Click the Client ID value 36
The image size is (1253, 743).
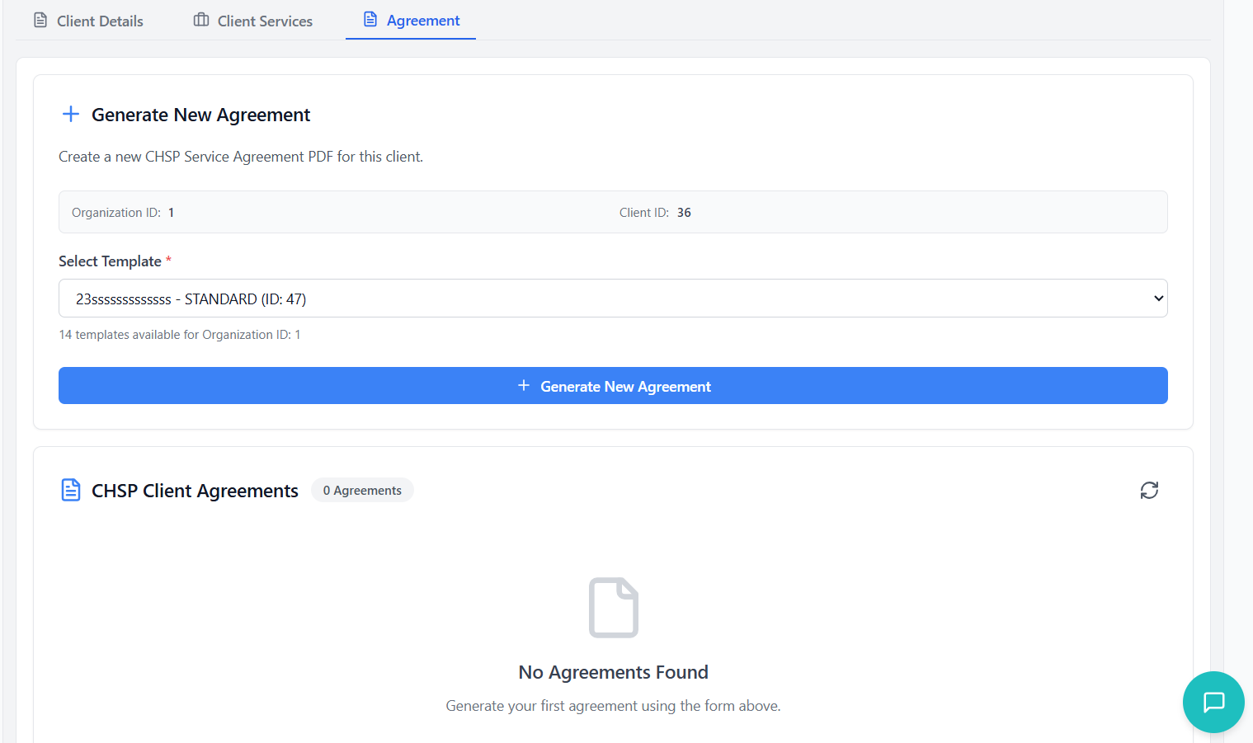pos(684,213)
